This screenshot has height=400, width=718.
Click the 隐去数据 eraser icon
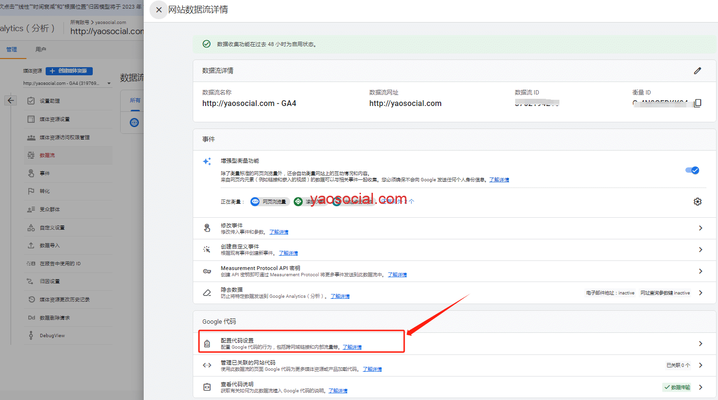207,293
